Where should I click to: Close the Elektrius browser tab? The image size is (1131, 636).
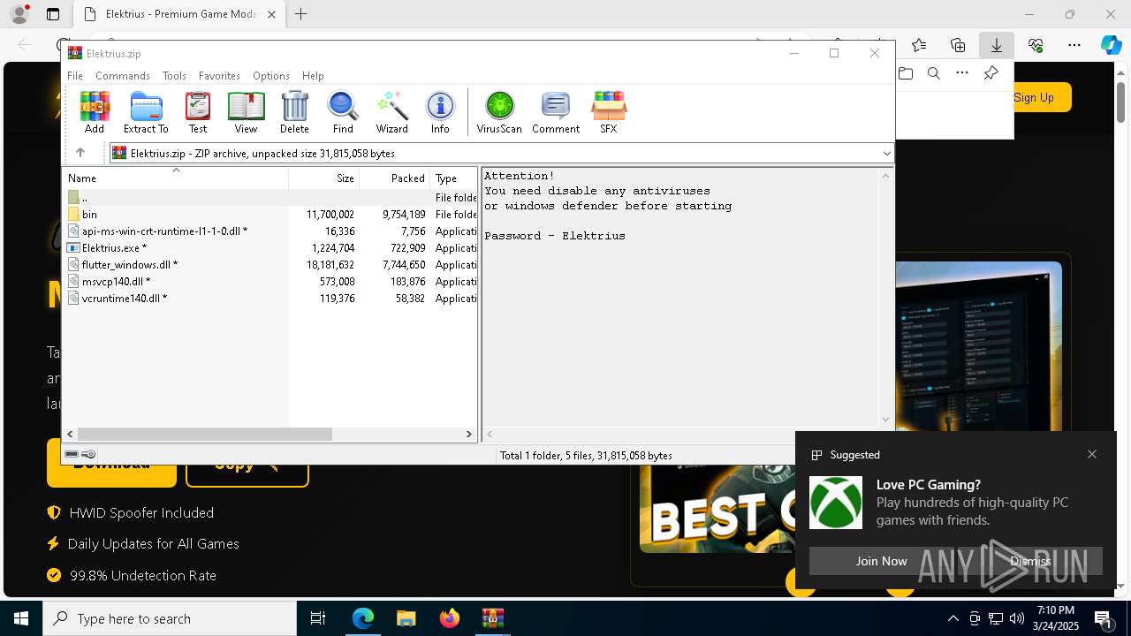click(272, 14)
